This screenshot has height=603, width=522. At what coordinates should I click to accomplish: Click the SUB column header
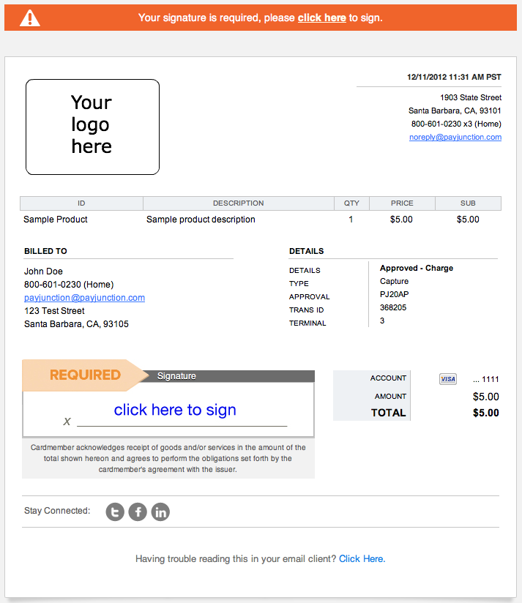point(468,203)
